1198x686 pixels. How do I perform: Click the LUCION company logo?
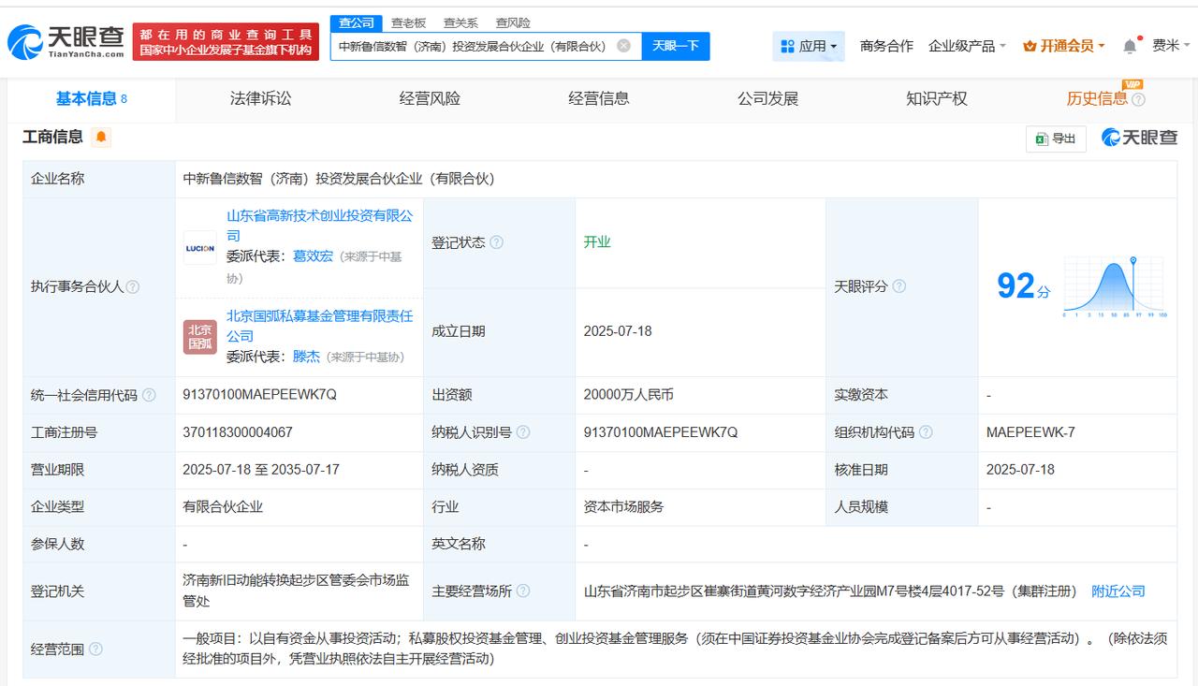click(x=200, y=248)
